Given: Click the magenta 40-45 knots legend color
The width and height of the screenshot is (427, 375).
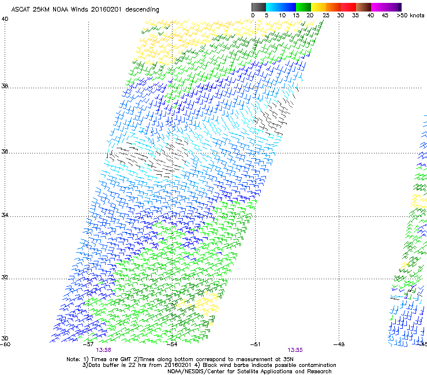Looking at the screenshot, I should tap(379, 7).
